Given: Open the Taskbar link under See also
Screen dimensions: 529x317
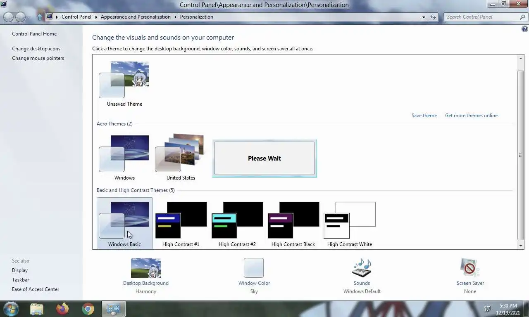Looking at the screenshot, I should pyautogui.click(x=20, y=280).
